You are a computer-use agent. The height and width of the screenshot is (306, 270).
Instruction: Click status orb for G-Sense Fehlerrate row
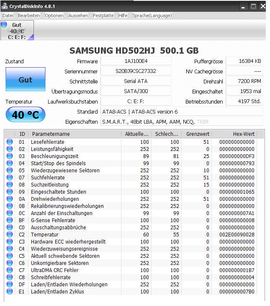click(x=10, y=220)
